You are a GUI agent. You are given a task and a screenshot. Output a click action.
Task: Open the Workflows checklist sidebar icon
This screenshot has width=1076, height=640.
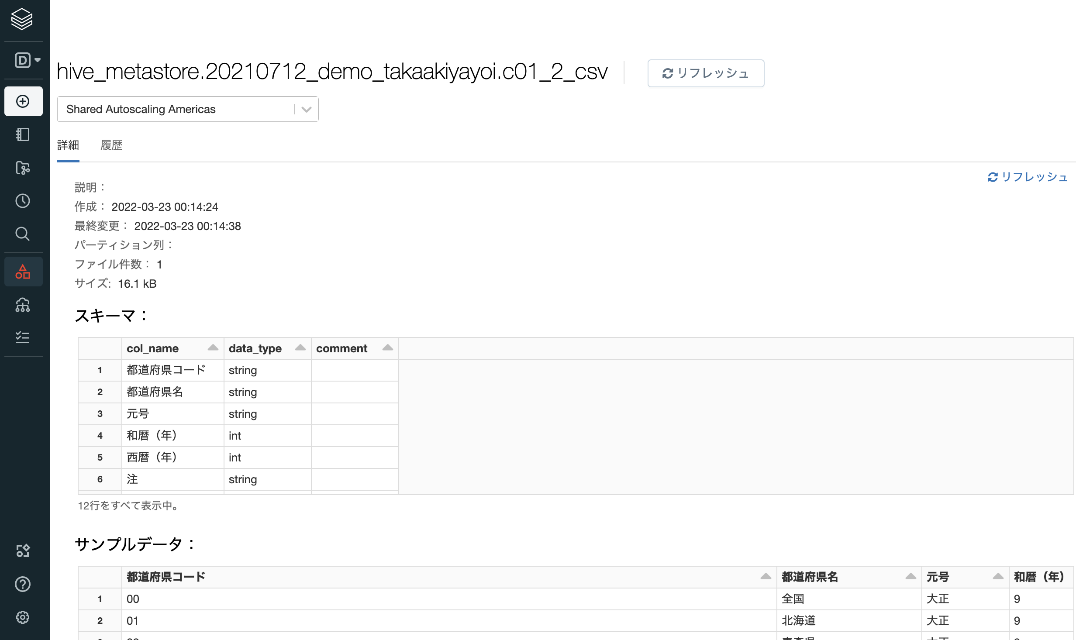(x=23, y=337)
